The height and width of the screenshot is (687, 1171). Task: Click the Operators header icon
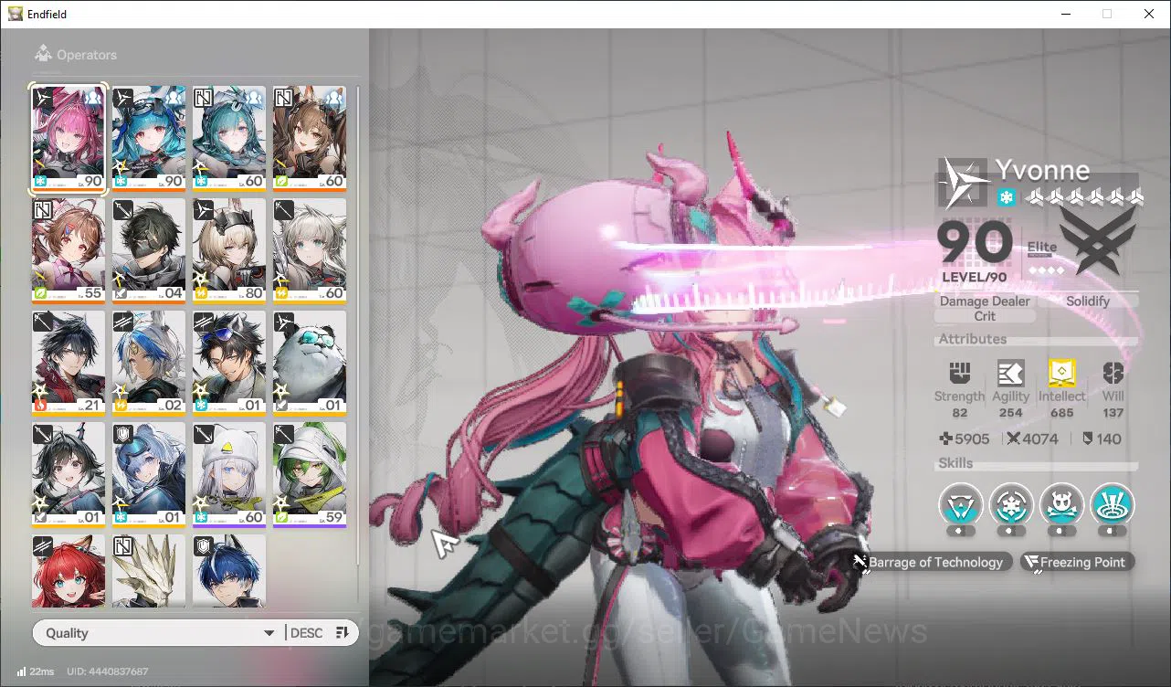click(43, 55)
